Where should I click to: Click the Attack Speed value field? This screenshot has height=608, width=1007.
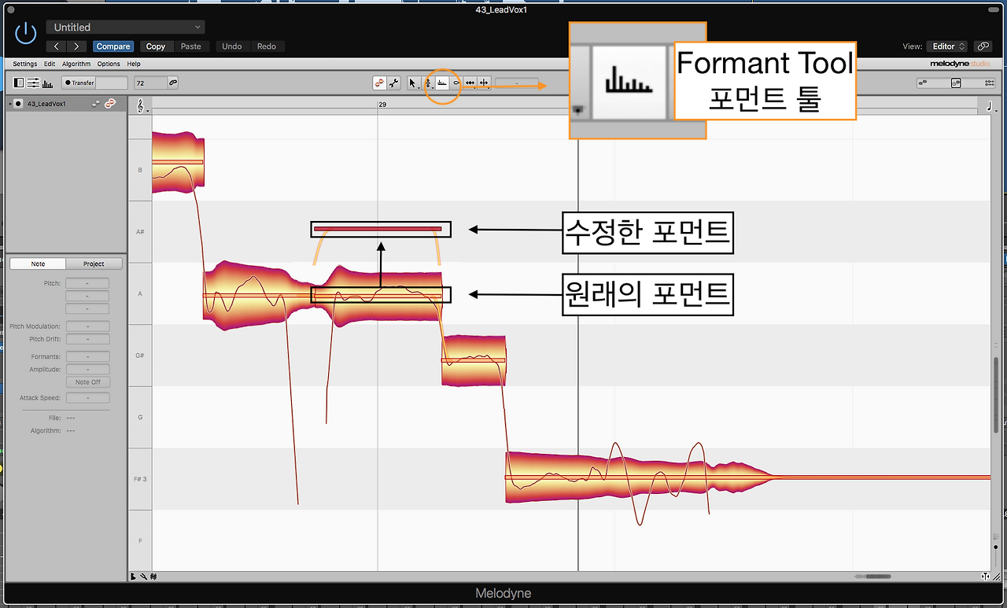pos(87,398)
